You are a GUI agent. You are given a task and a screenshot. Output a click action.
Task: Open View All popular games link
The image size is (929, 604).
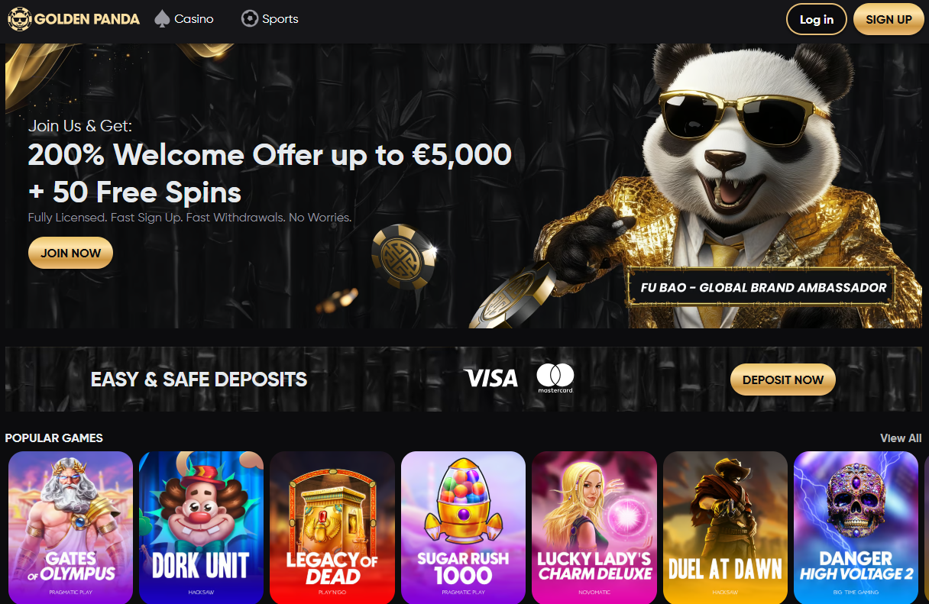(901, 438)
